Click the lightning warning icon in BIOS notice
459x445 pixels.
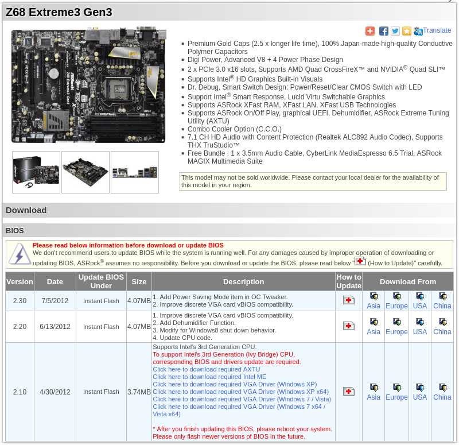coord(20,254)
